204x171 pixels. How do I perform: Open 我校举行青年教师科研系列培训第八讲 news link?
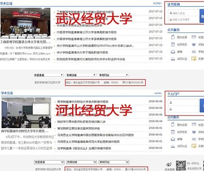[x=81, y=122]
